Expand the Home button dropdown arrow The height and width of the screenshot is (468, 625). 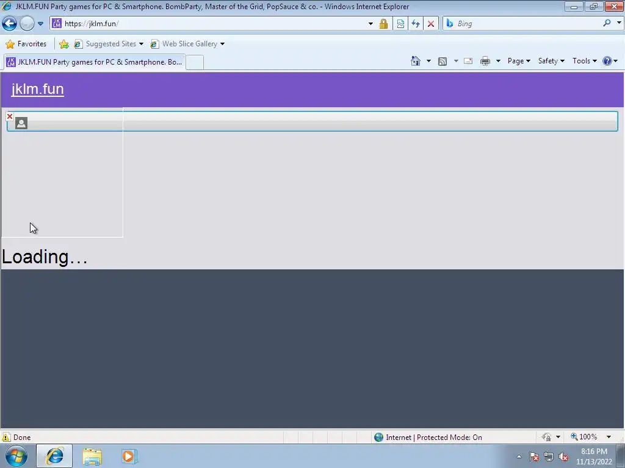coord(428,61)
